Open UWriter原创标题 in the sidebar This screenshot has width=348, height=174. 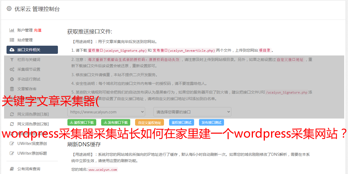pyautogui.click(x=32, y=153)
